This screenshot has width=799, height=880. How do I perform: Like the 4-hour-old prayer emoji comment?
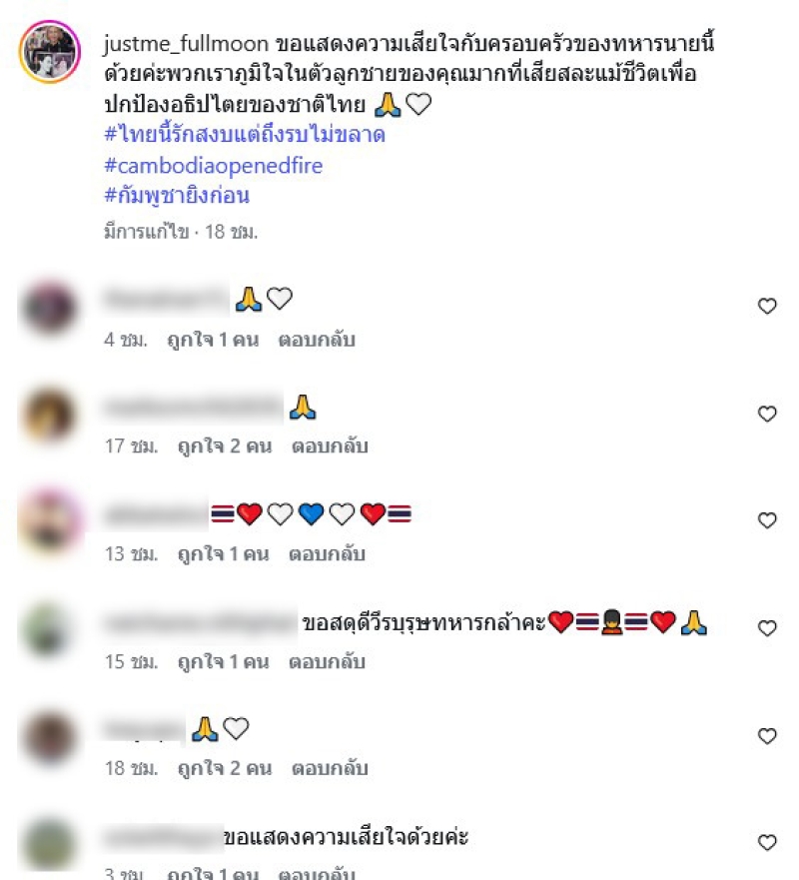(x=767, y=306)
